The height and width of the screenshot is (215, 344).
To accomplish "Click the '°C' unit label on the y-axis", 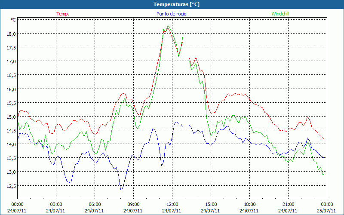I will tap(13, 20).
